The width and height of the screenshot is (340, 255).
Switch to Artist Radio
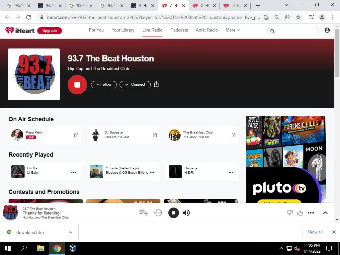[x=207, y=30]
